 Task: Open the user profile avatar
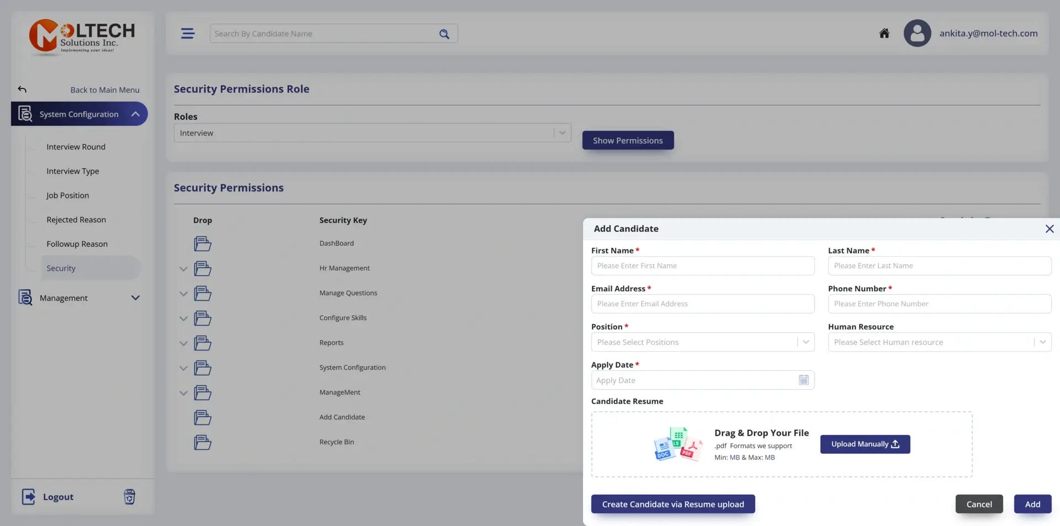click(917, 33)
